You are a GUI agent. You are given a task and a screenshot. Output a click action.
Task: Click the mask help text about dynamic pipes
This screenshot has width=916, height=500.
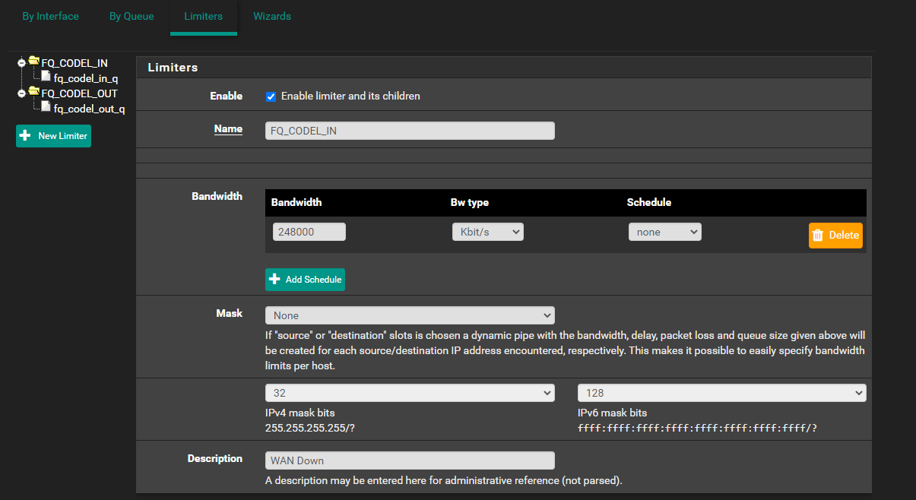[x=566, y=350]
